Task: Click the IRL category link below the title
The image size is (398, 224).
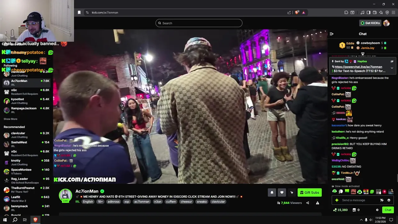Action: (77, 202)
